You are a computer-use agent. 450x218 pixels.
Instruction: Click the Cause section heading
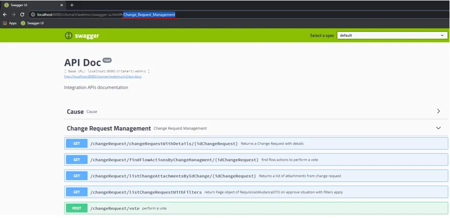75,112
